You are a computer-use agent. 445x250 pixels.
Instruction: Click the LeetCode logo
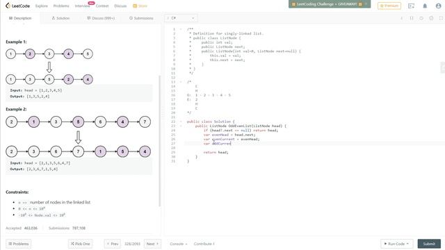pos(17,6)
